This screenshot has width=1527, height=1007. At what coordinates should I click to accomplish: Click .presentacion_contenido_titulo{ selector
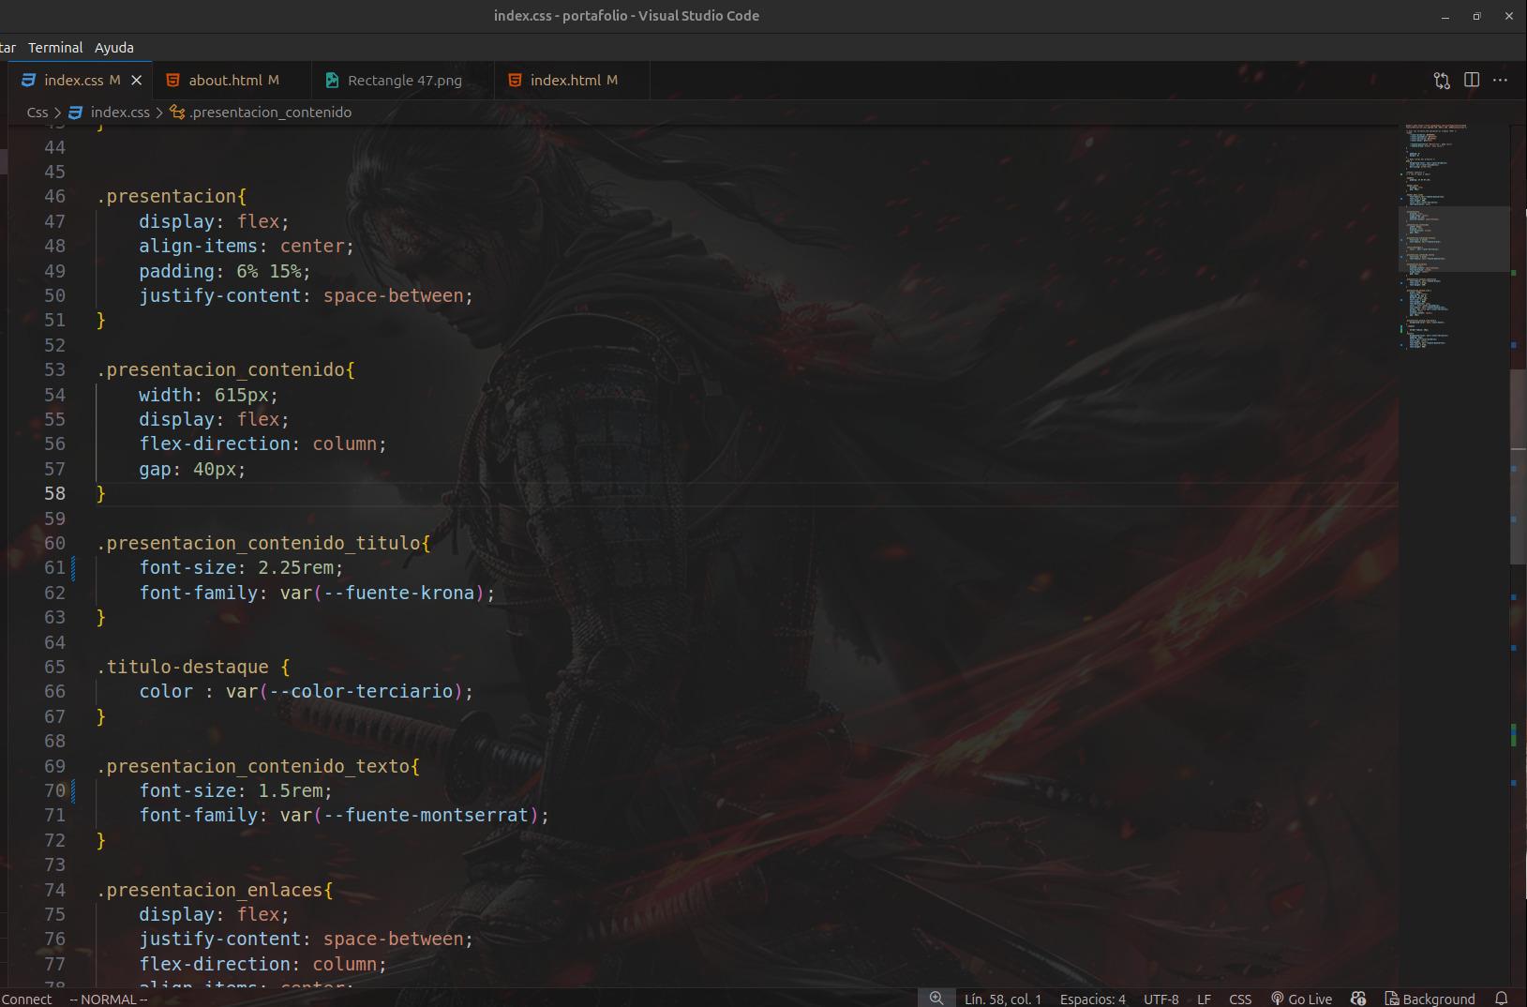[263, 544]
